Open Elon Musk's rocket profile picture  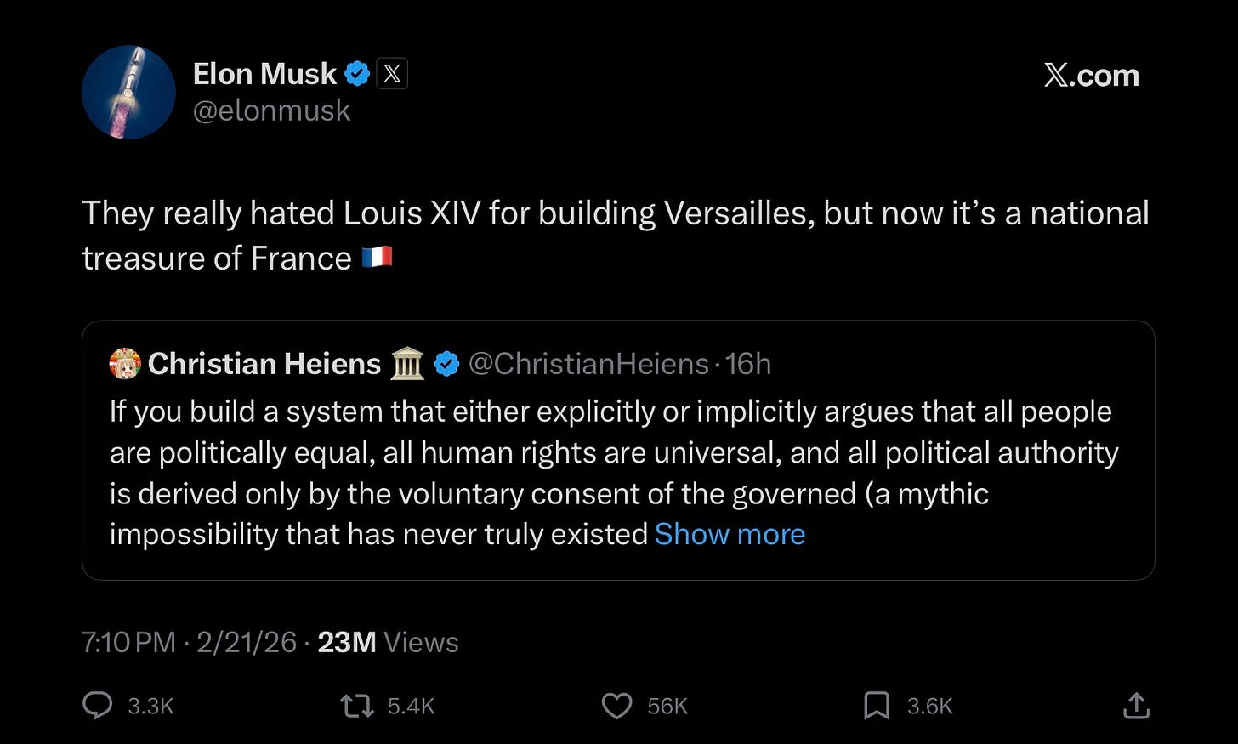(128, 92)
